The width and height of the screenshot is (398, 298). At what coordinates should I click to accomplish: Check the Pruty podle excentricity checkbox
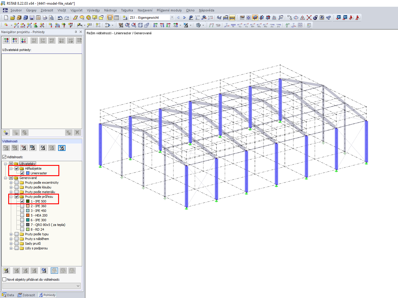(17, 183)
